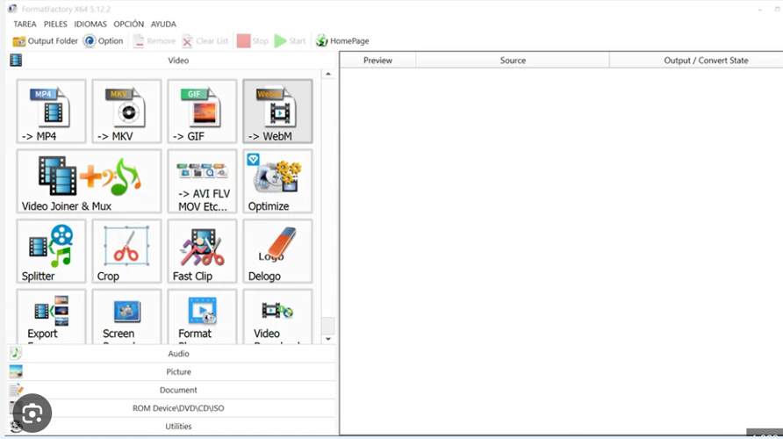
Task: Open the PIELES menu
Action: click(x=55, y=24)
